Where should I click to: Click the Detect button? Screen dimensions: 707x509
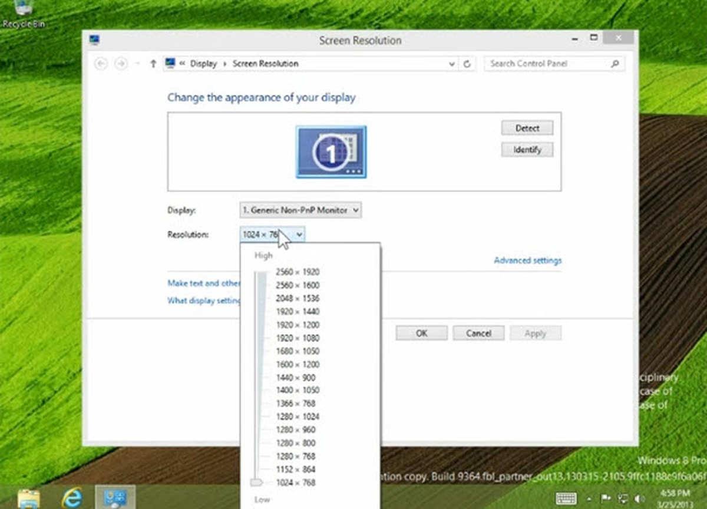click(527, 128)
